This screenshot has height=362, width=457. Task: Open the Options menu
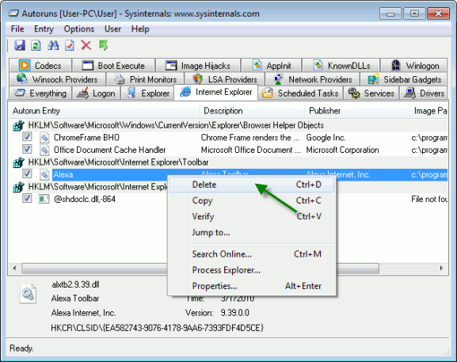(x=79, y=29)
